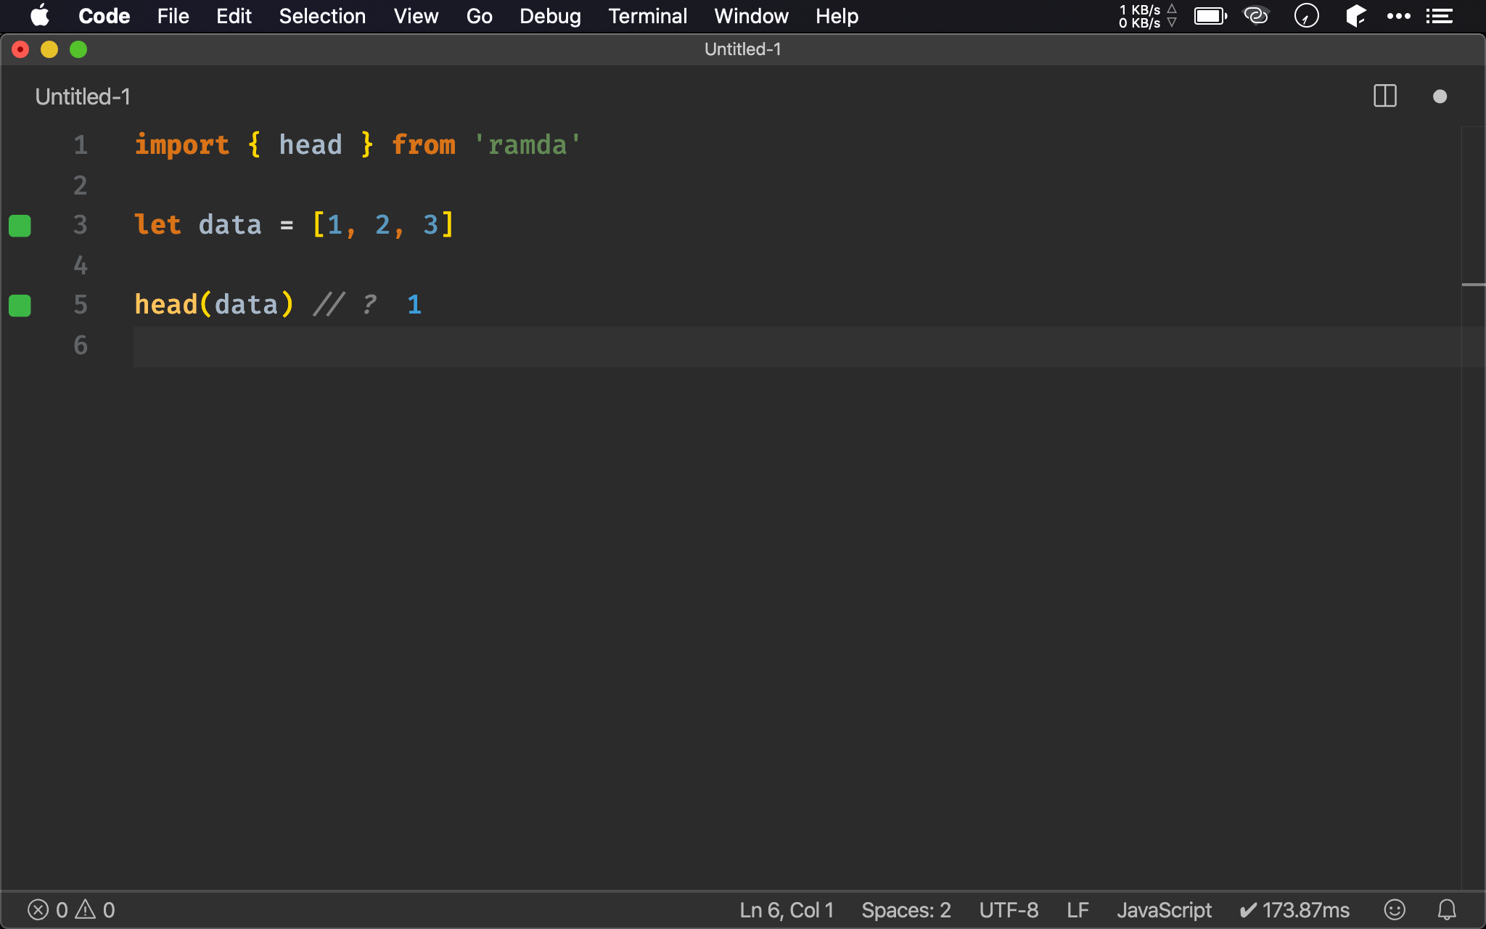Click the 'ramda' string
Screen dimensions: 1486x929
[x=528, y=145]
